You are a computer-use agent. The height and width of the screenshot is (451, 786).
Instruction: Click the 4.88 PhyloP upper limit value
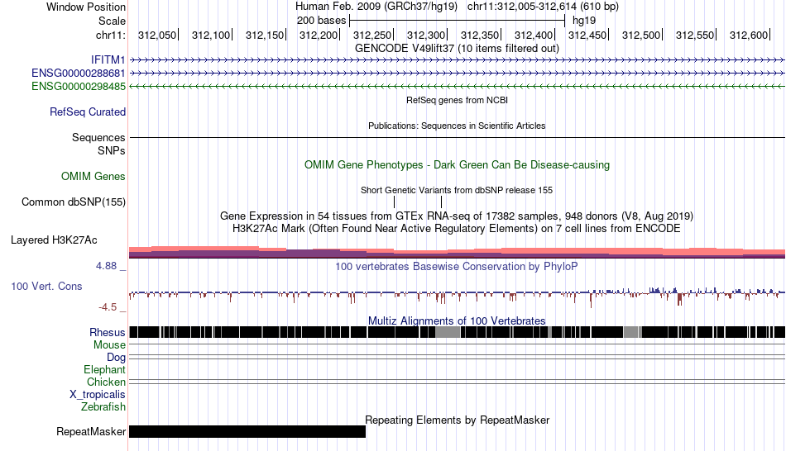pos(106,266)
